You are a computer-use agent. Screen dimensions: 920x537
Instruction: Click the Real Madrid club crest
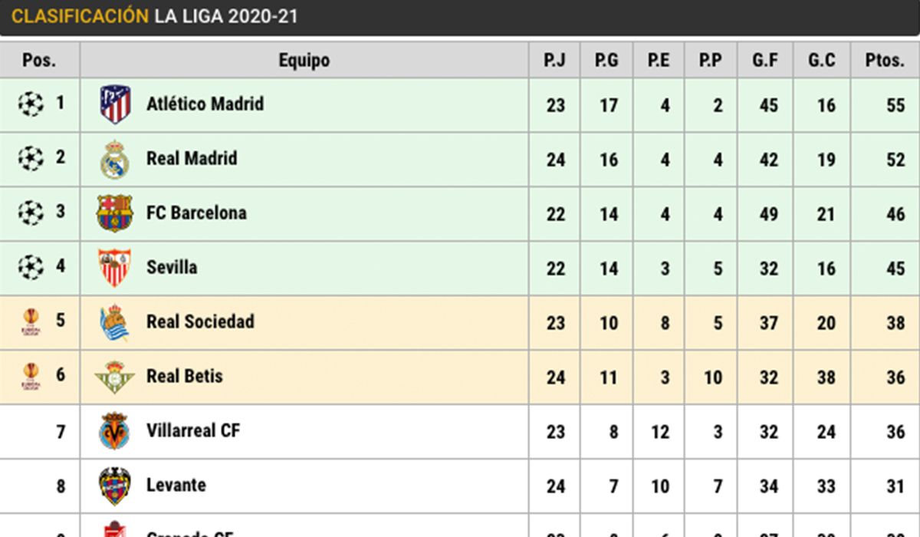pos(115,160)
